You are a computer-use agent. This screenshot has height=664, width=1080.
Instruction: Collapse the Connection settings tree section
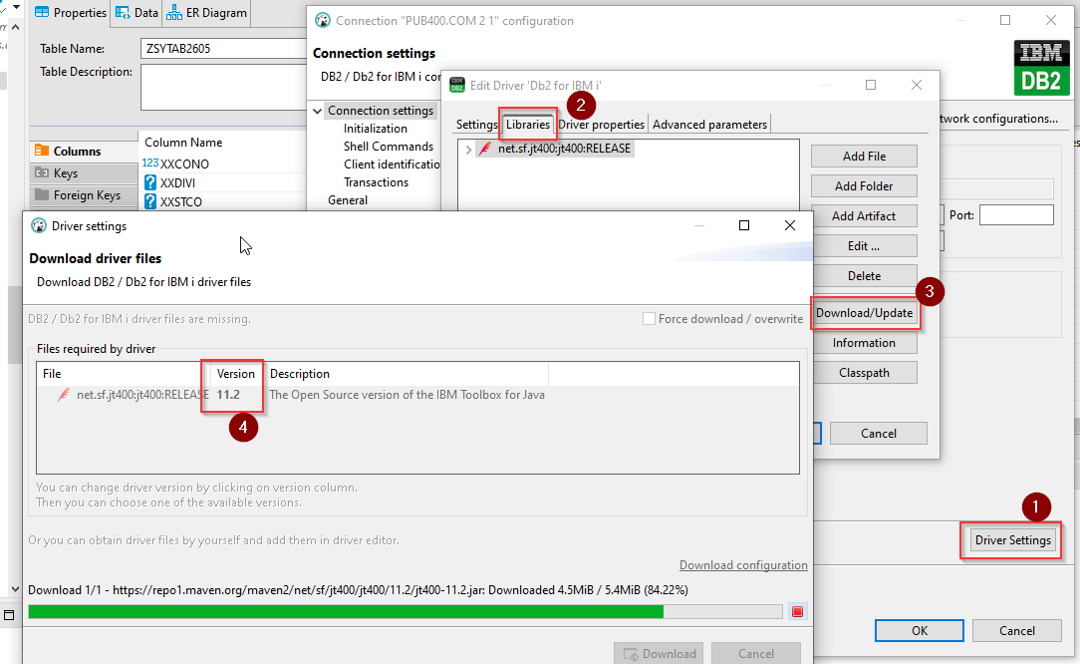(317, 111)
